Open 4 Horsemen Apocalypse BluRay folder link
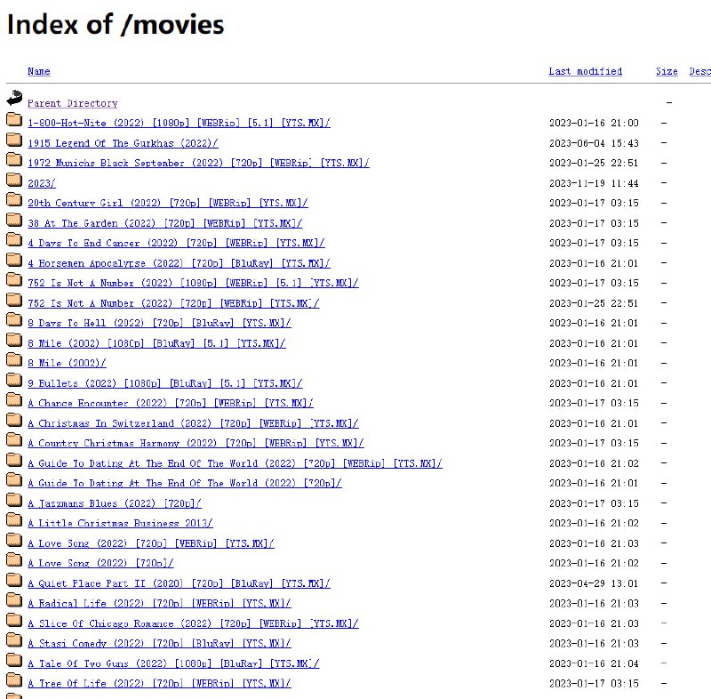 179,263
